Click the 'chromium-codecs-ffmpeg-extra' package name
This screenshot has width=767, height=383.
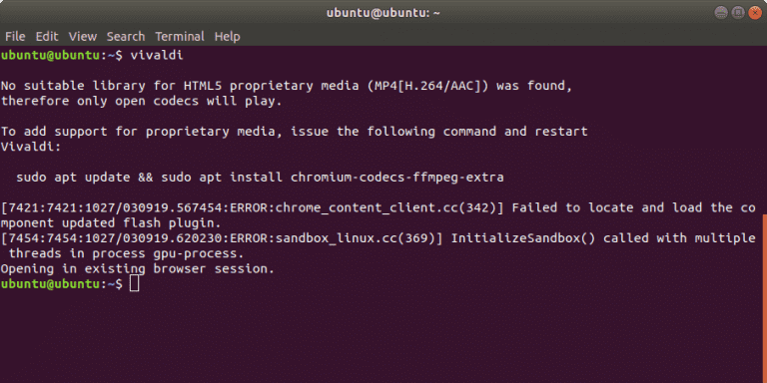click(x=397, y=178)
